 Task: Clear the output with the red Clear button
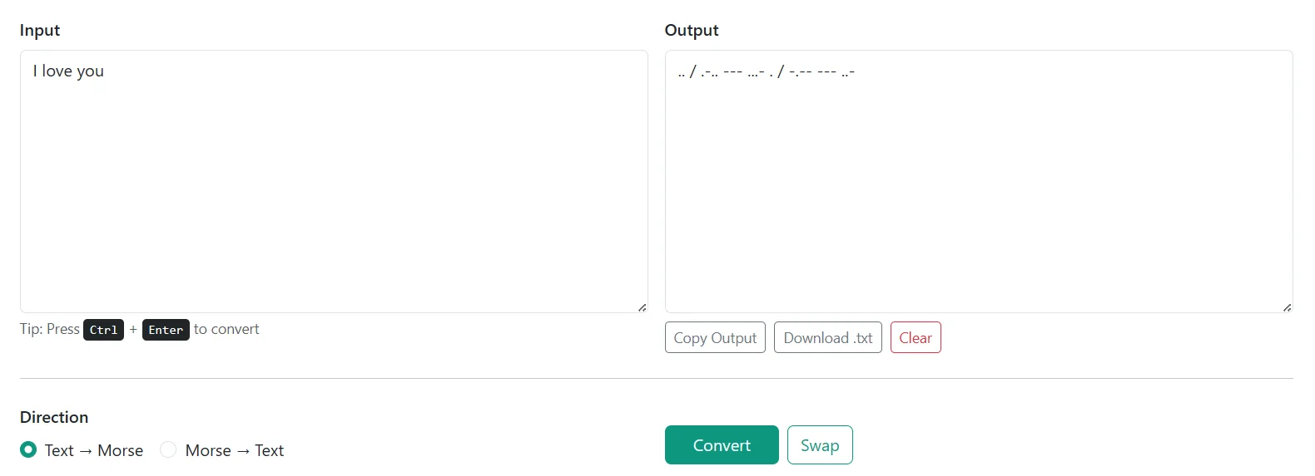pos(916,338)
